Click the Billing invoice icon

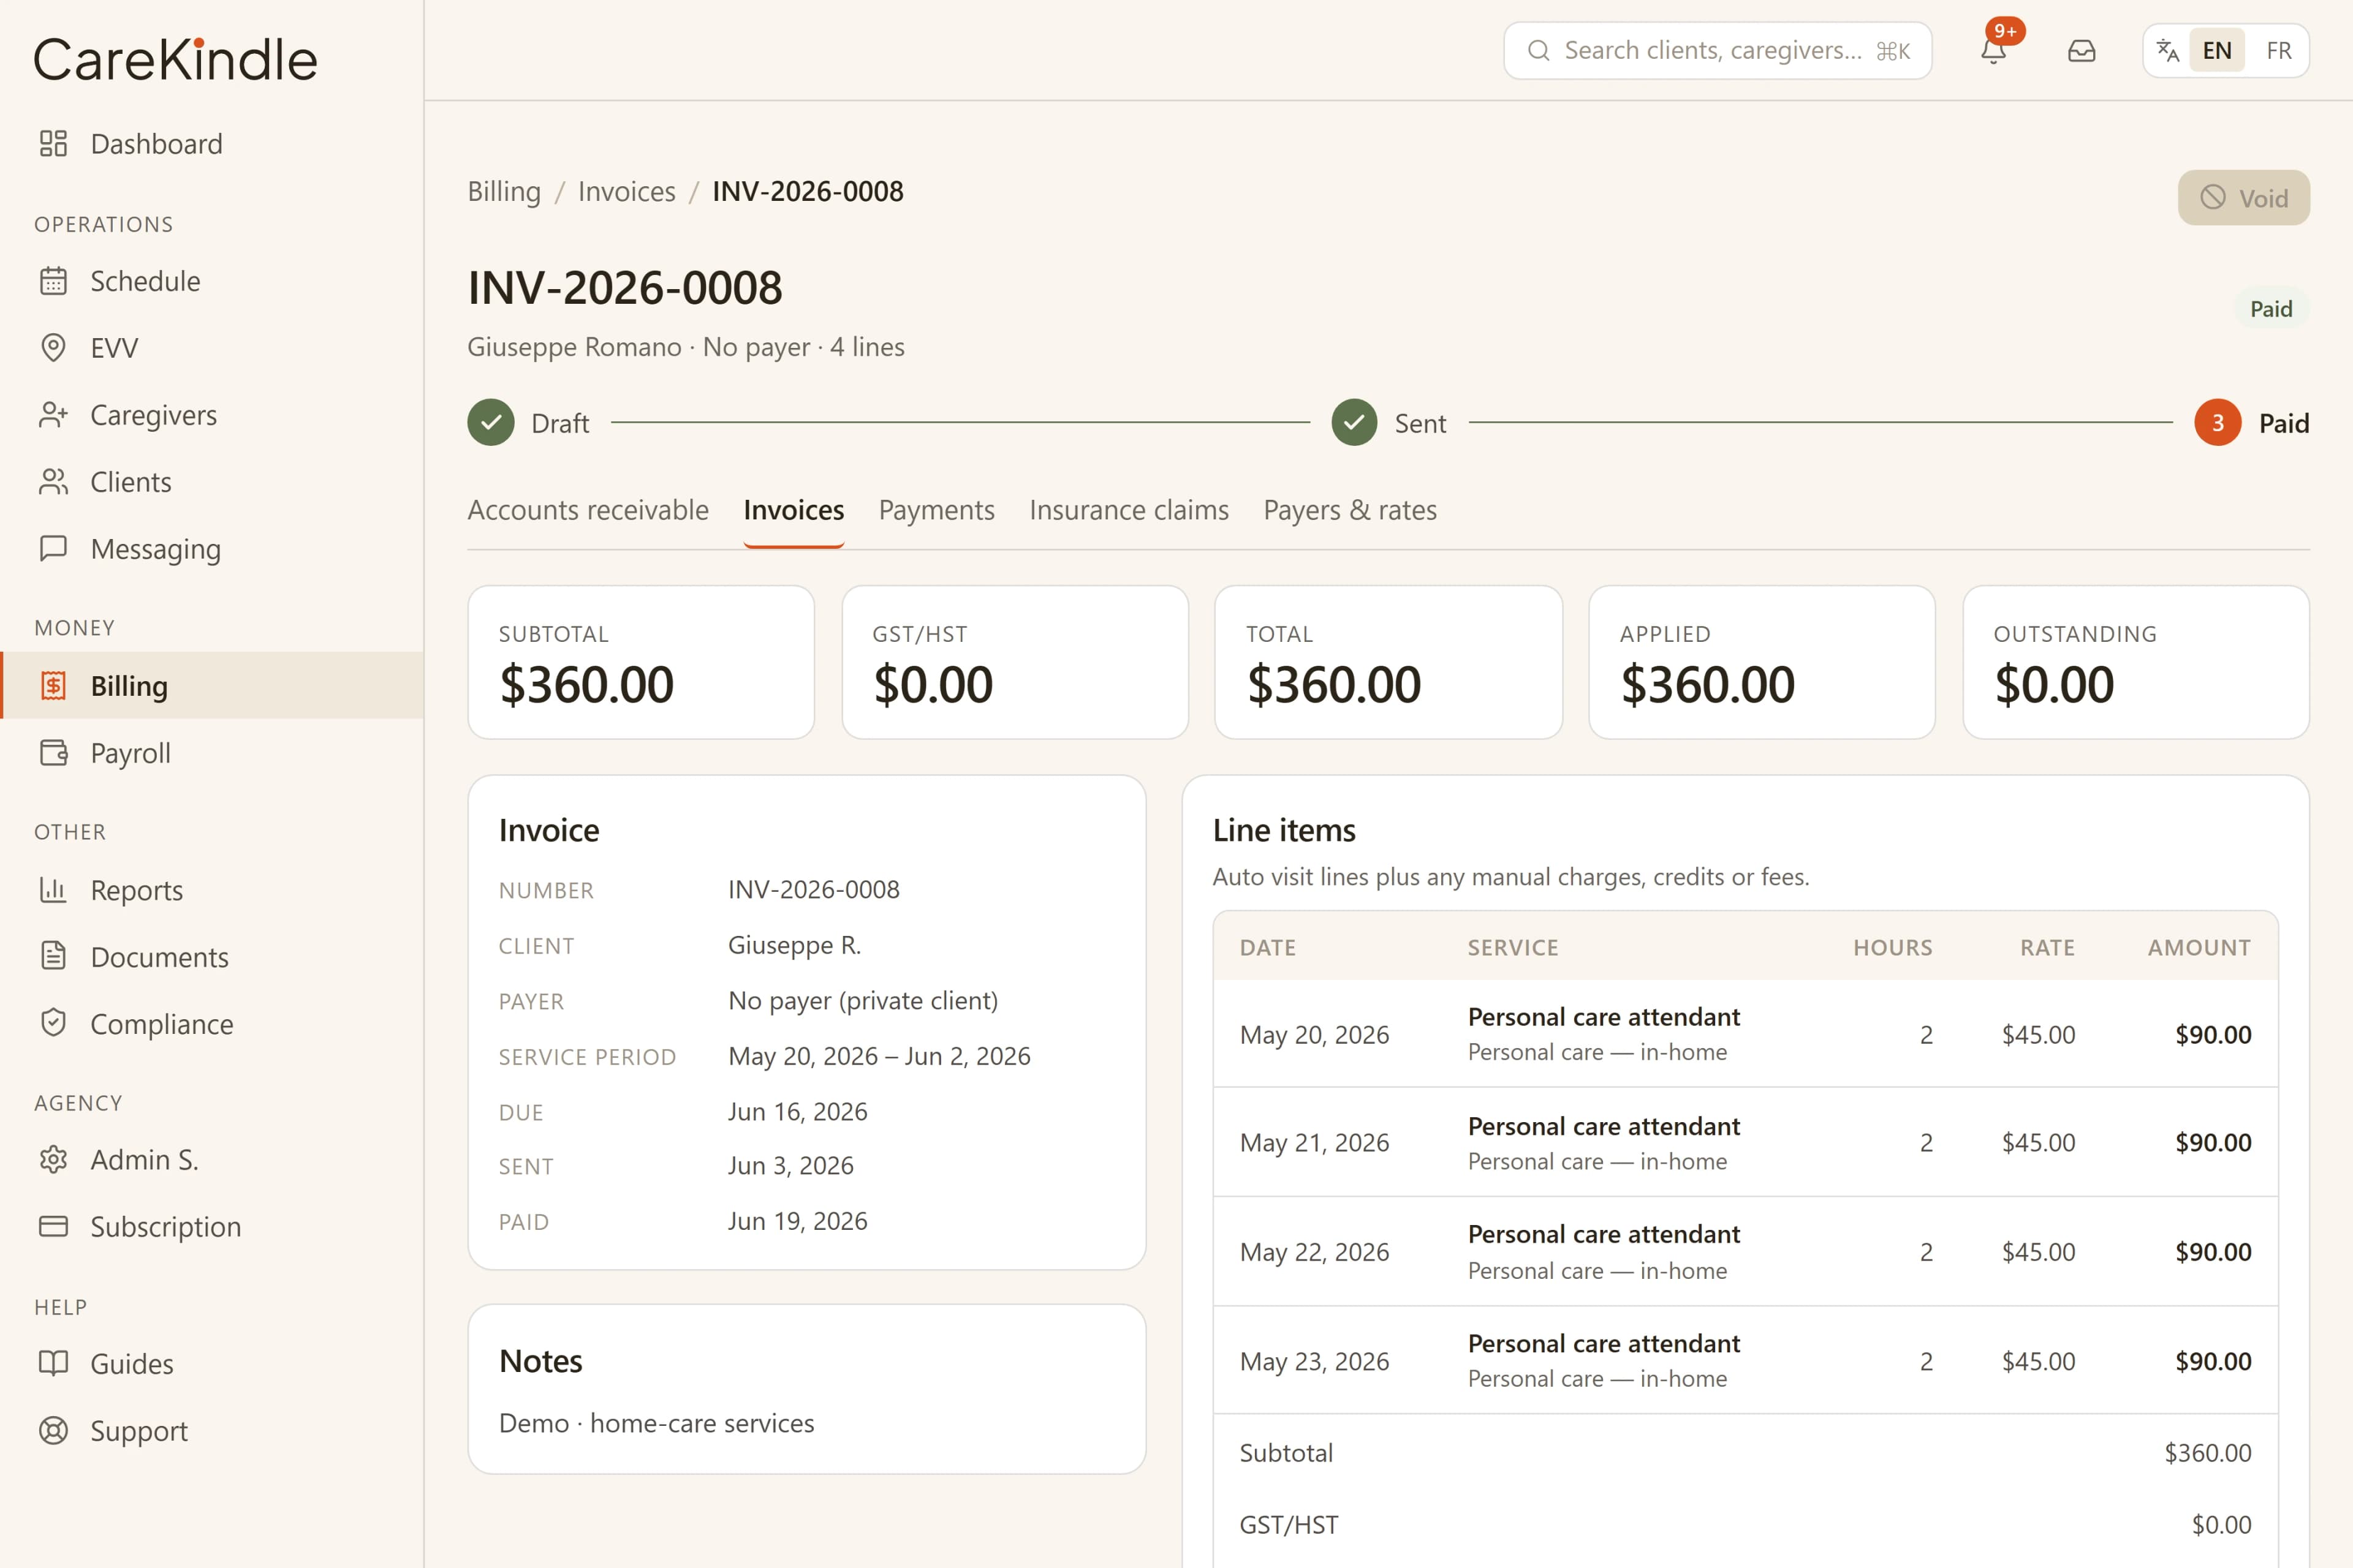[53, 686]
